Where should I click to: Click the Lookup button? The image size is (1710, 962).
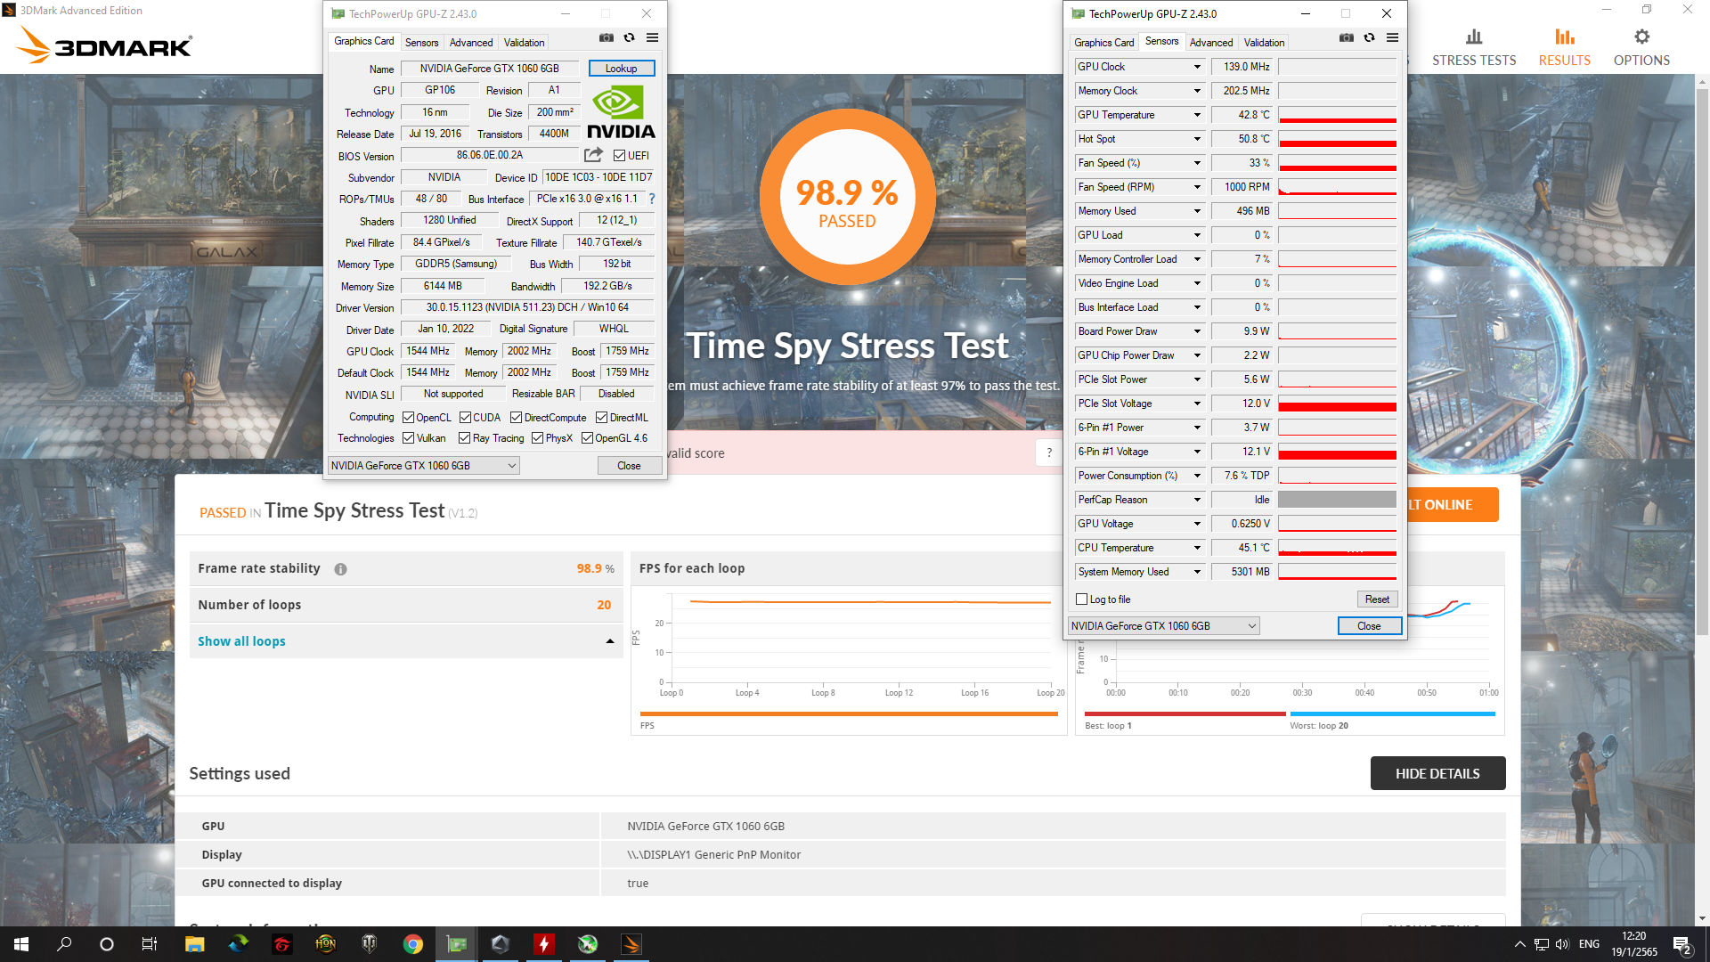[621, 69]
